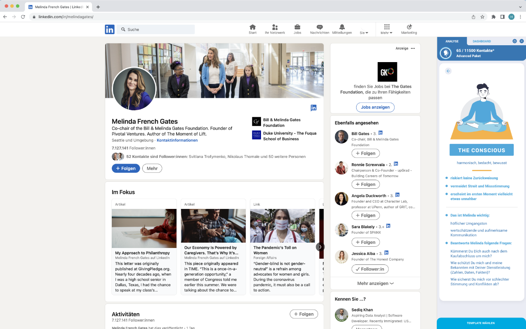
Task: Open Nachrichten messaging icon
Action: pos(319,27)
